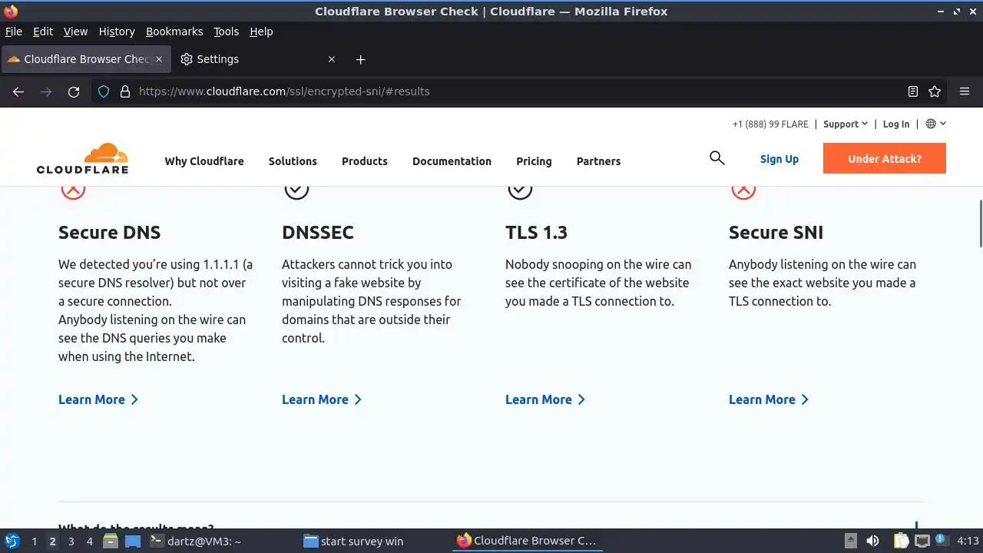Open the taskbar start menu icon
This screenshot has height=553, width=983.
pos(12,541)
